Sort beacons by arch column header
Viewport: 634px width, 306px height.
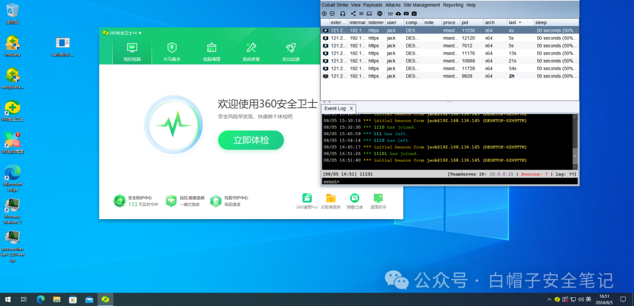(495, 23)
